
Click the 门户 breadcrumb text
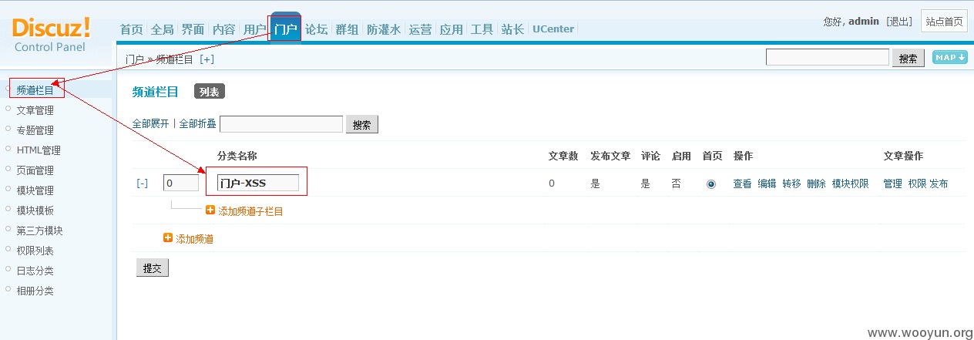pyautogui.click(x=134, y=59)
